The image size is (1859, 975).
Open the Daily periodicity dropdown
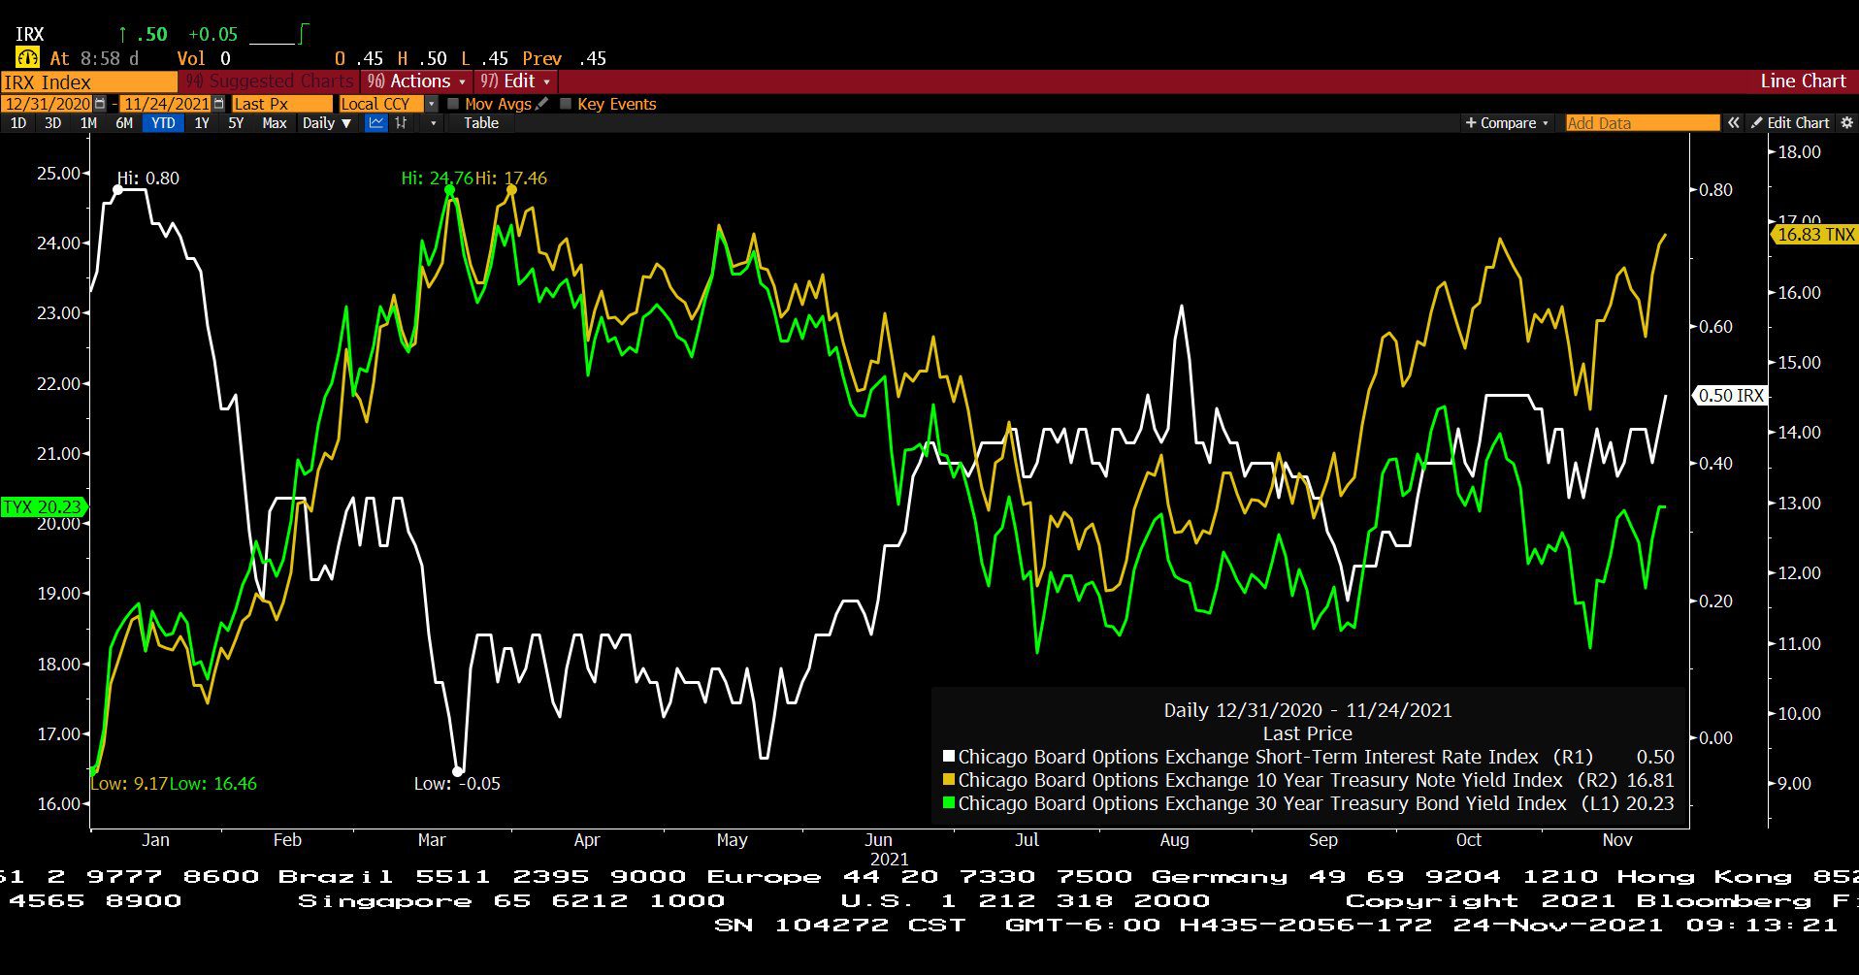coord(326,123)
